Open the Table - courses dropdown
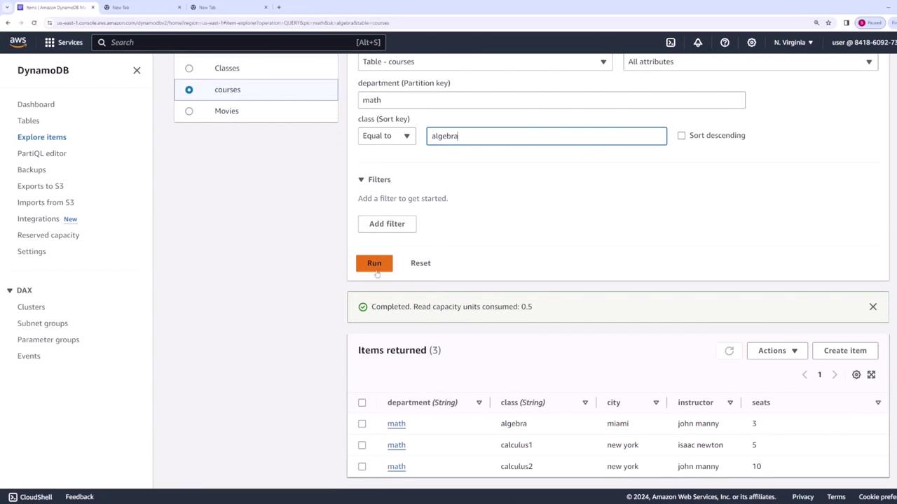897x504 pixels. (x=485, y=62)
